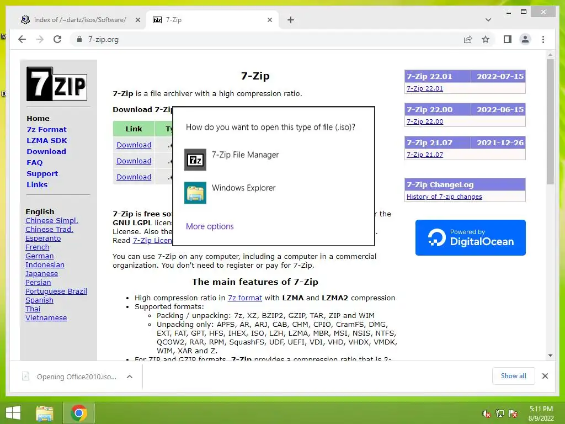Open the Windows Start button
Viewport: 565px width, 424px height.
(13, 413)
